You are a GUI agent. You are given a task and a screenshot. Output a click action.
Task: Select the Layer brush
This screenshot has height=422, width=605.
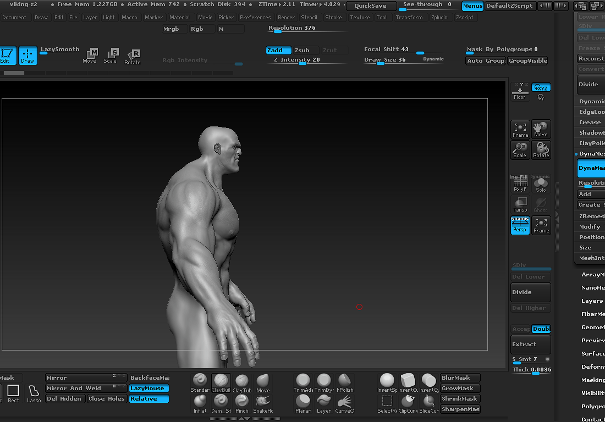pyautogui.click(x=324, y=404)
